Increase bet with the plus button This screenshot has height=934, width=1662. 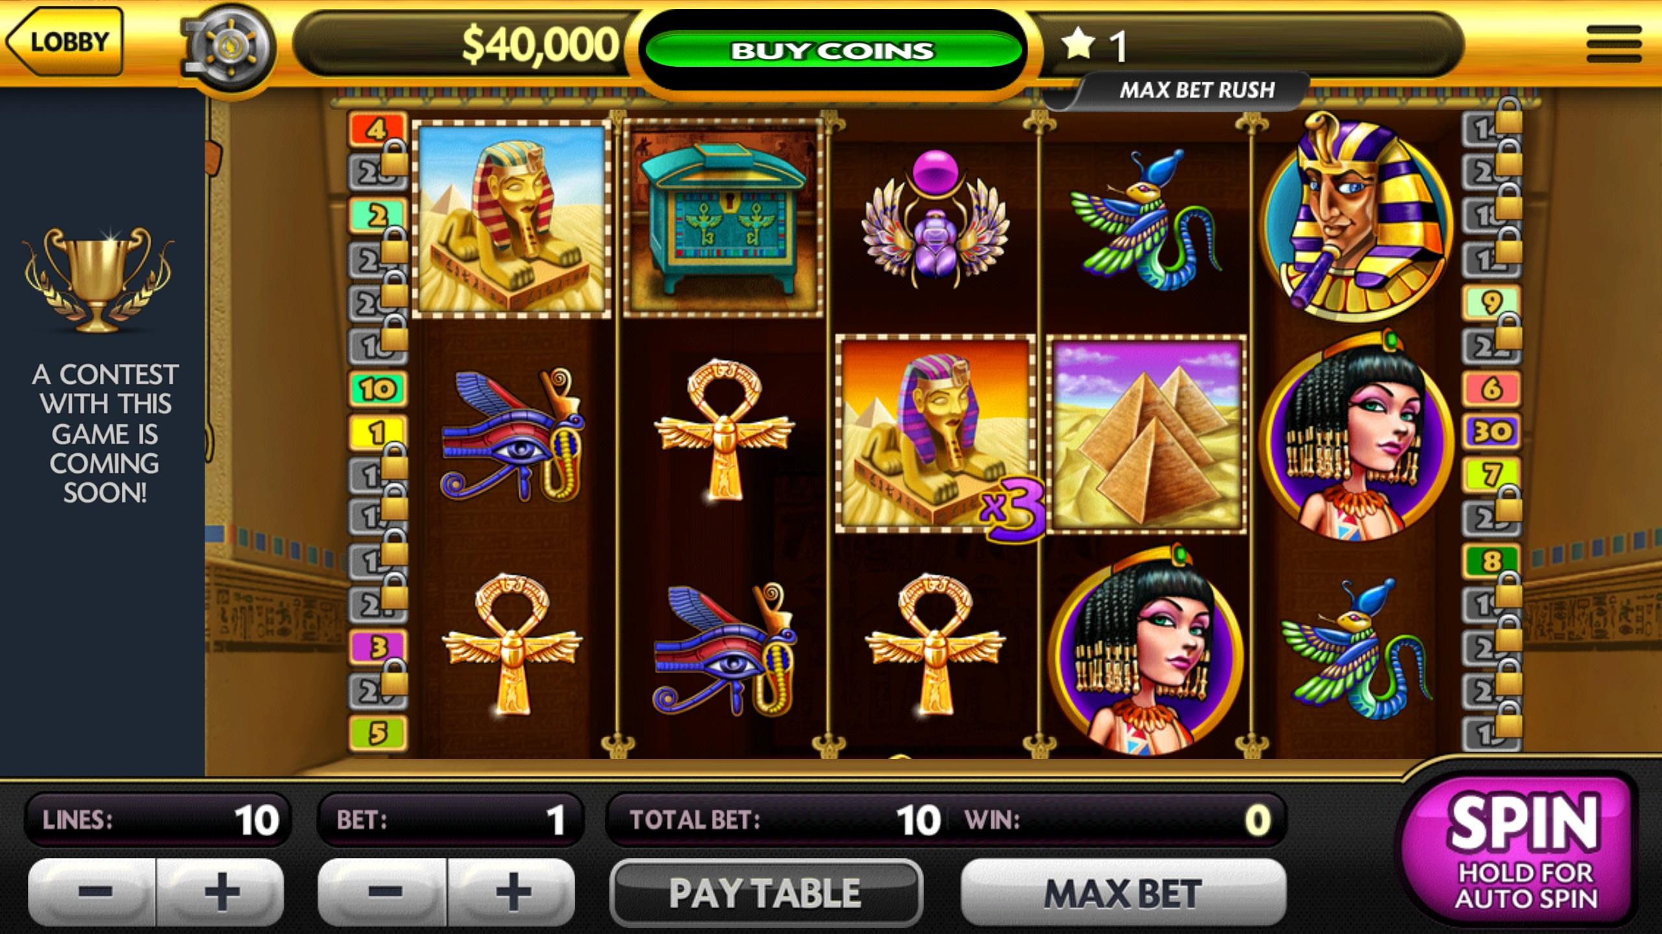click(512, 892)
